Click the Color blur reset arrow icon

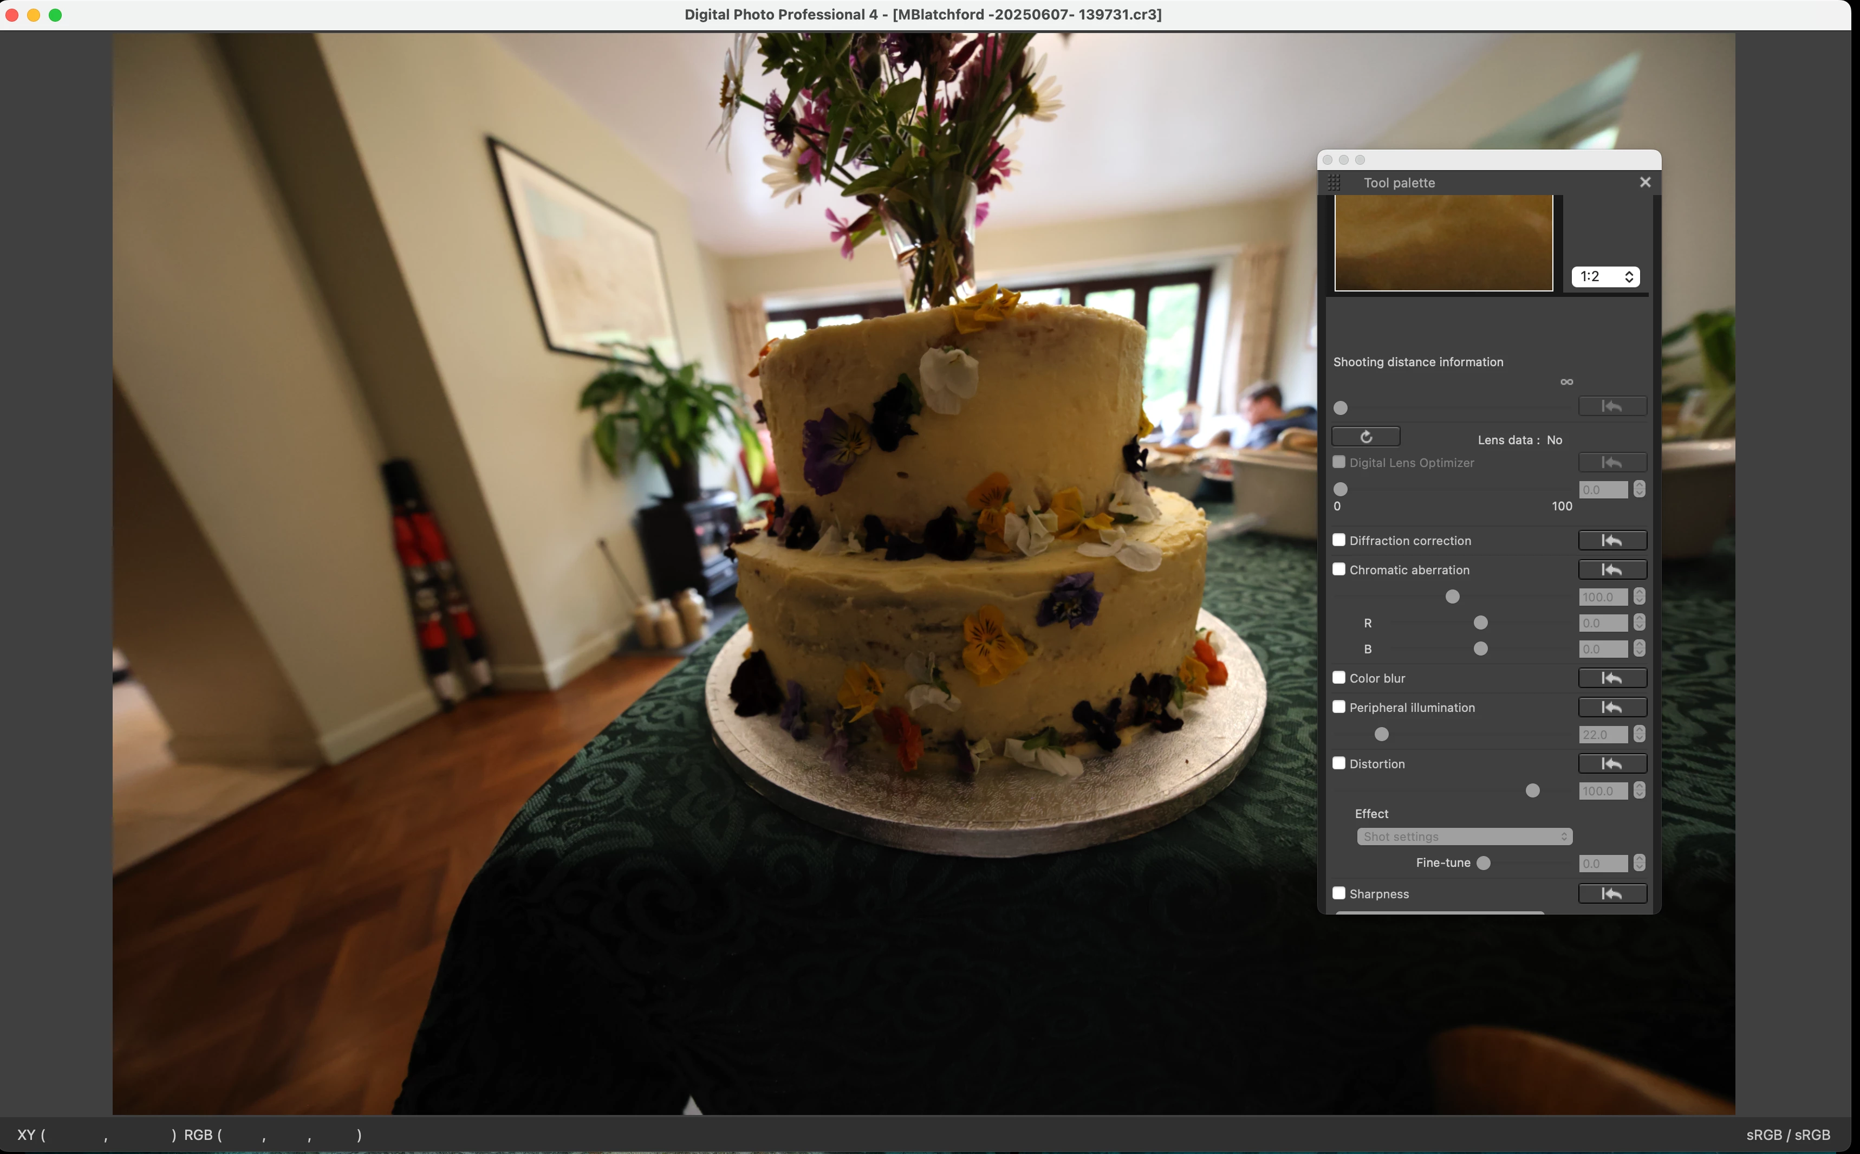1611,678
